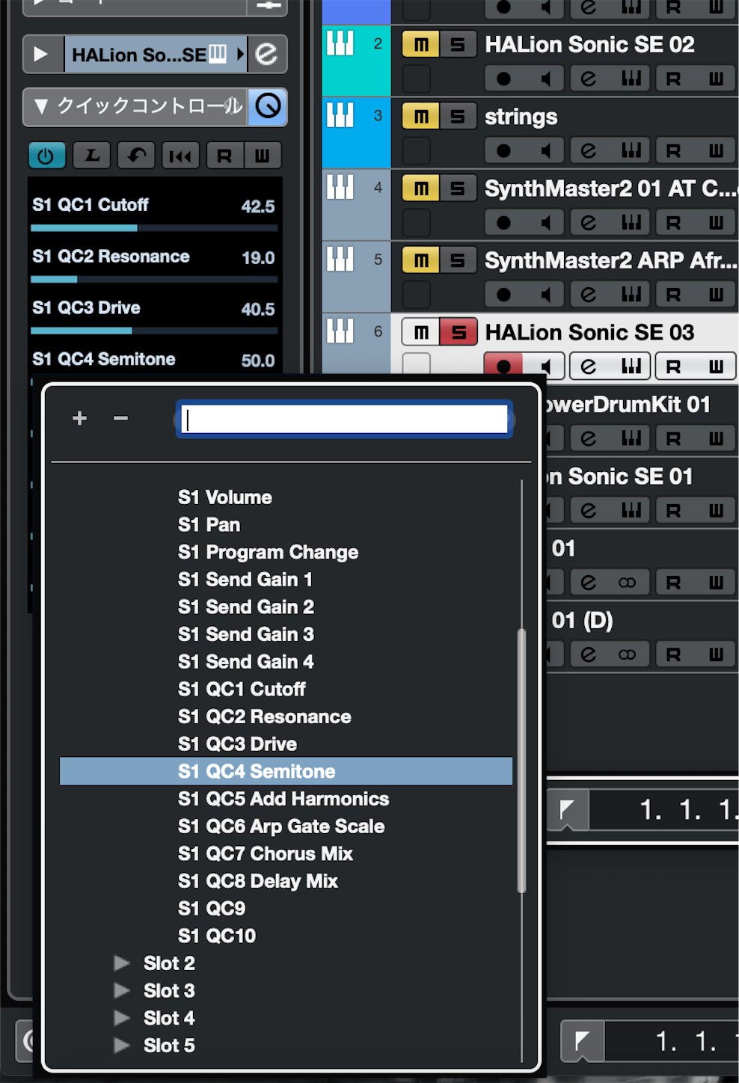Image resolution: width=739 pixels, height=1083 pixels.
Task: Open channel settings on strings track
Action: (589, 150)
